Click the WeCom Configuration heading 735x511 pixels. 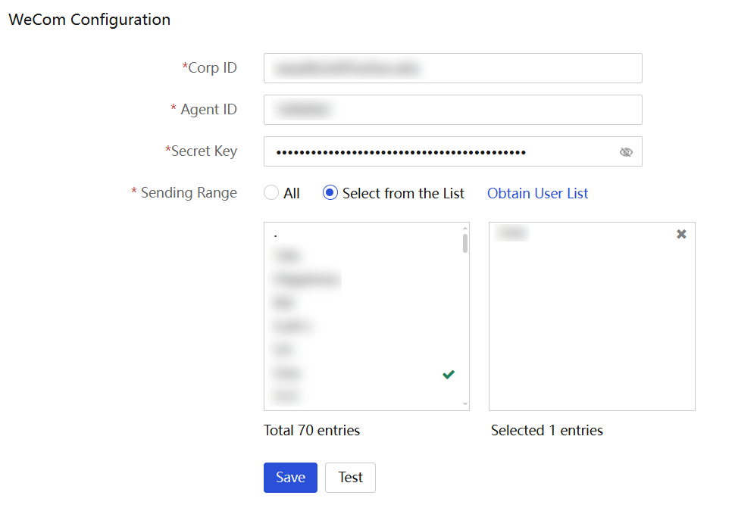tap(89, 20)
